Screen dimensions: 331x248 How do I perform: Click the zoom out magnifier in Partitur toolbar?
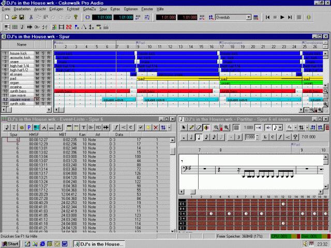click(x=216, y=128)
